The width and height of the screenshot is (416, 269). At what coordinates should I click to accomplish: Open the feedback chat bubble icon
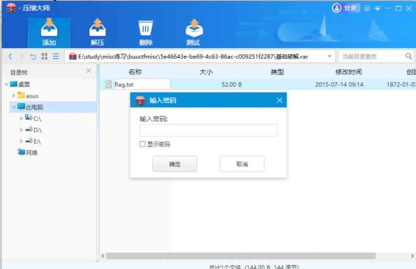(367, 9)
